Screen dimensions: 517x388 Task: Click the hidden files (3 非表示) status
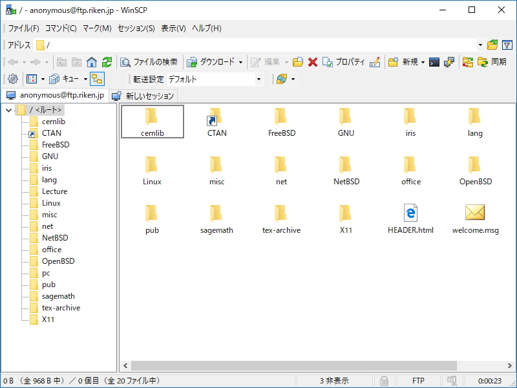(x=334, y=381)
